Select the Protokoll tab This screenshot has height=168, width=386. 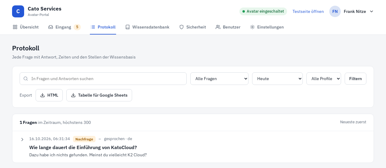[x=103, y=27]
